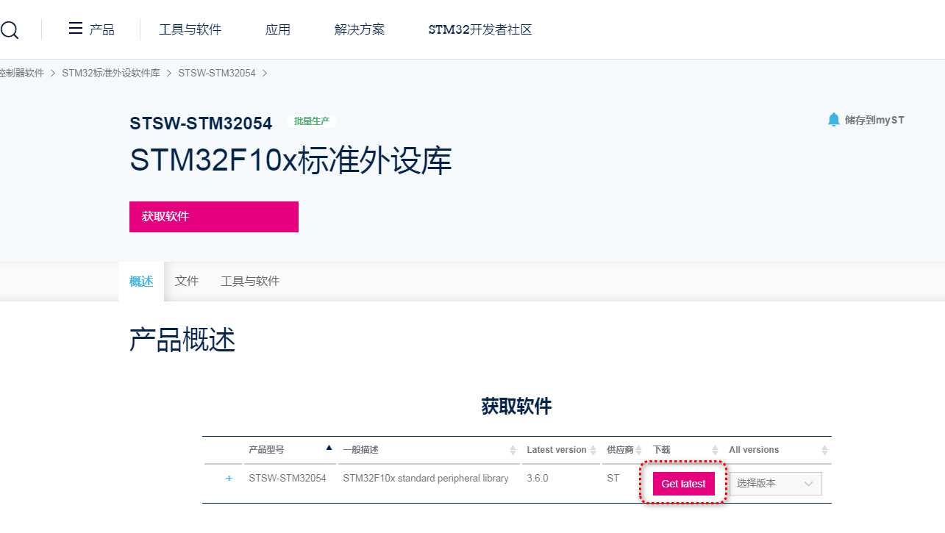Go to STM32标准外设软件库 breadcrumb

click(x=111, y=73)
